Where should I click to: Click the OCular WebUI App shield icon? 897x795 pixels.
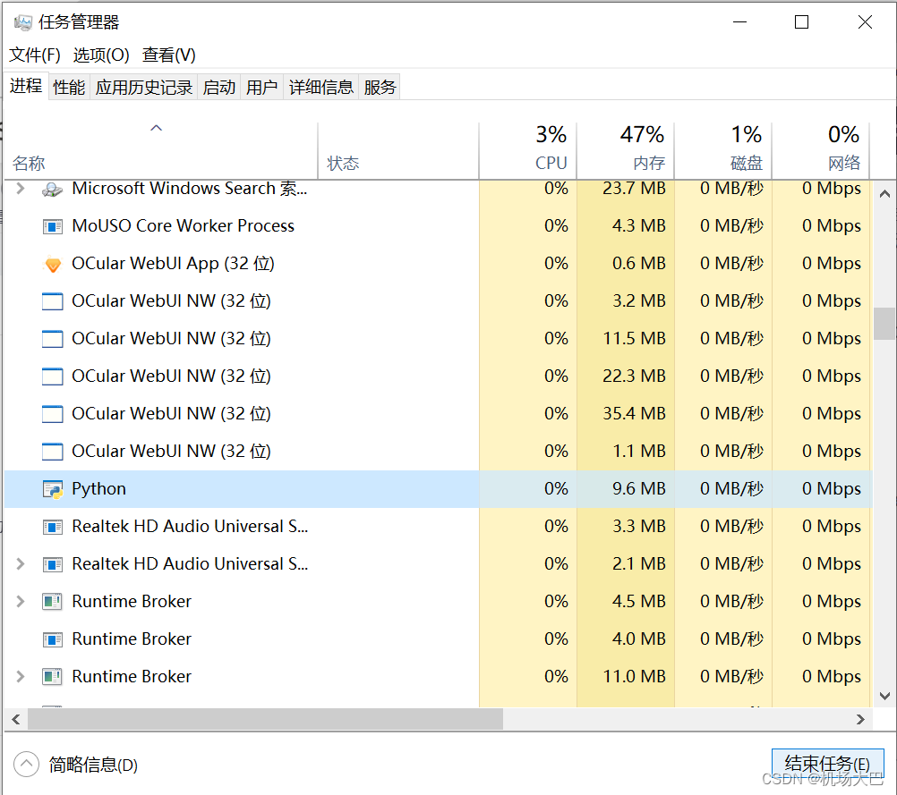(53, 265)
